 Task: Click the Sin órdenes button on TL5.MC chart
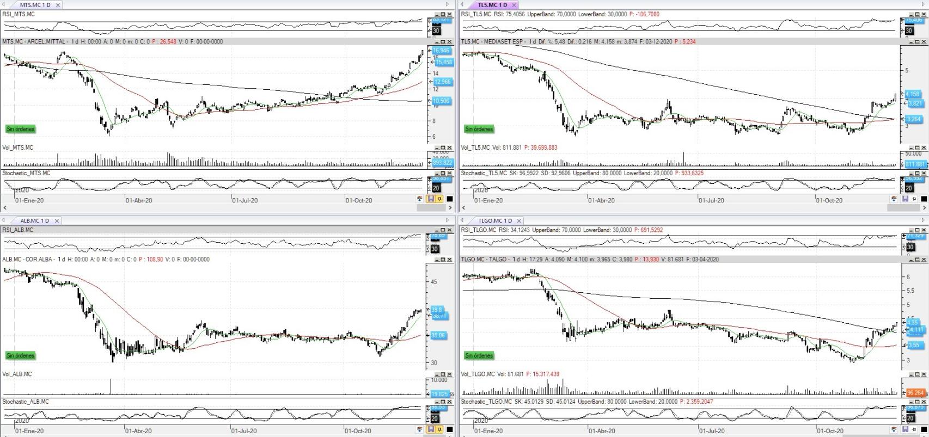coord(479,129)
